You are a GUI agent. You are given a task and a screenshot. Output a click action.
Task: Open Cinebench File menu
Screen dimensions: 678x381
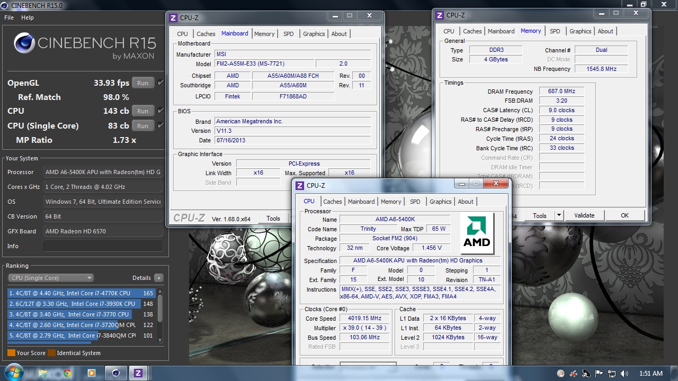(x=9, y=17)
